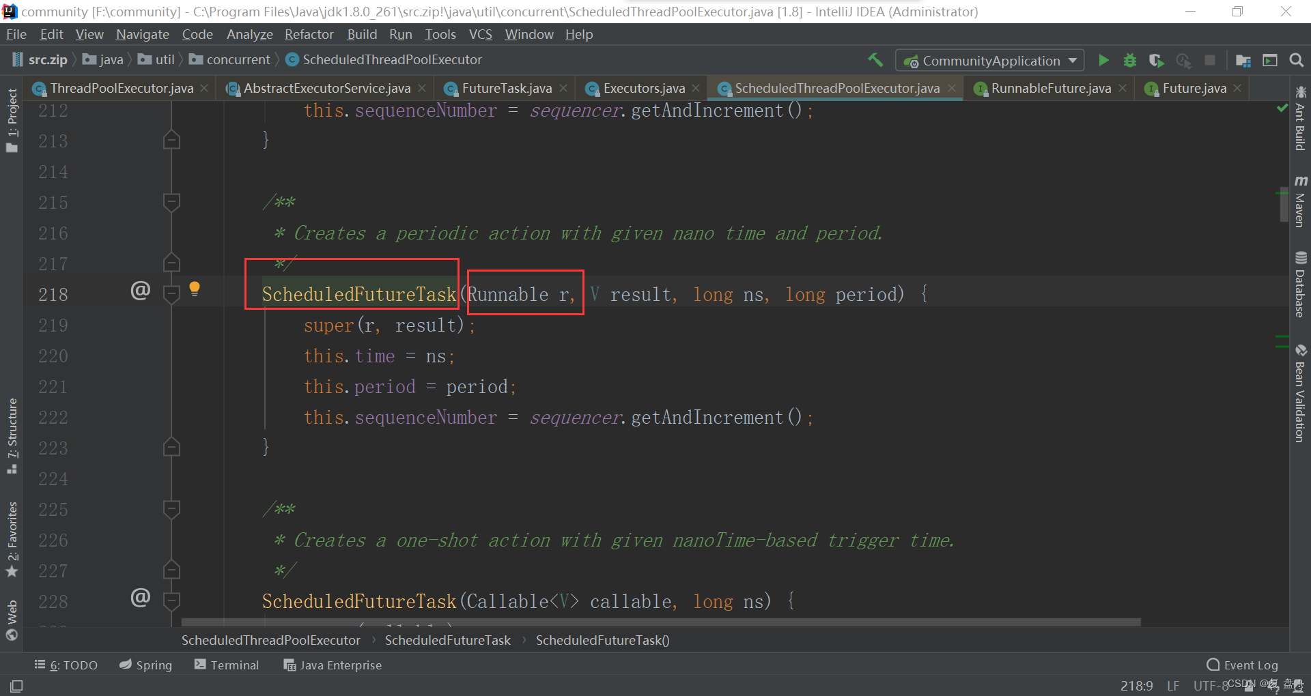Image resolution: width=1311 pixels, height=696 pixels.
Task: Open Search Everywhere magnifier icon
Action: (x=1297, y=60)
